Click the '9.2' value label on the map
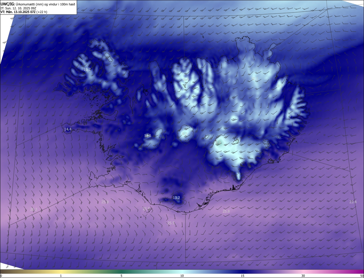364x278 pixels. click(x=185, y=134)
